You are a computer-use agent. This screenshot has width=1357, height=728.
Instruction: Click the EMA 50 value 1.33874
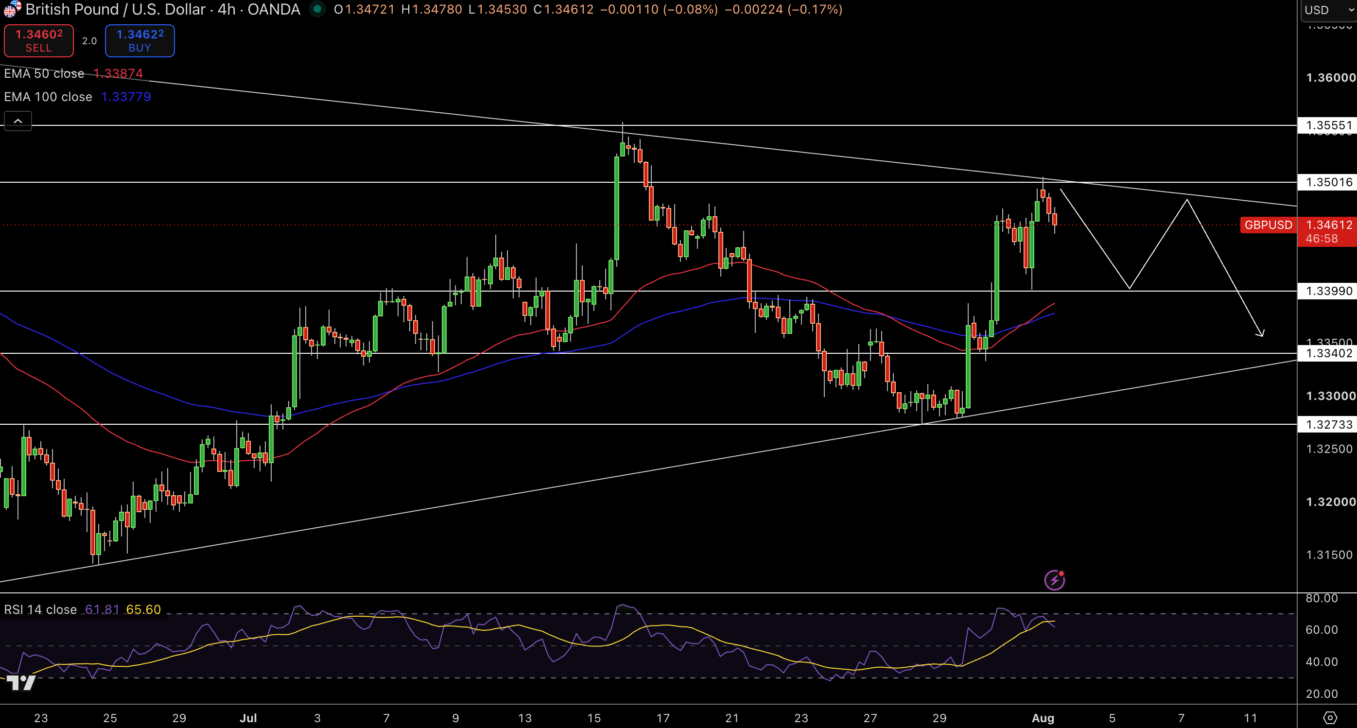pos(118,74)
